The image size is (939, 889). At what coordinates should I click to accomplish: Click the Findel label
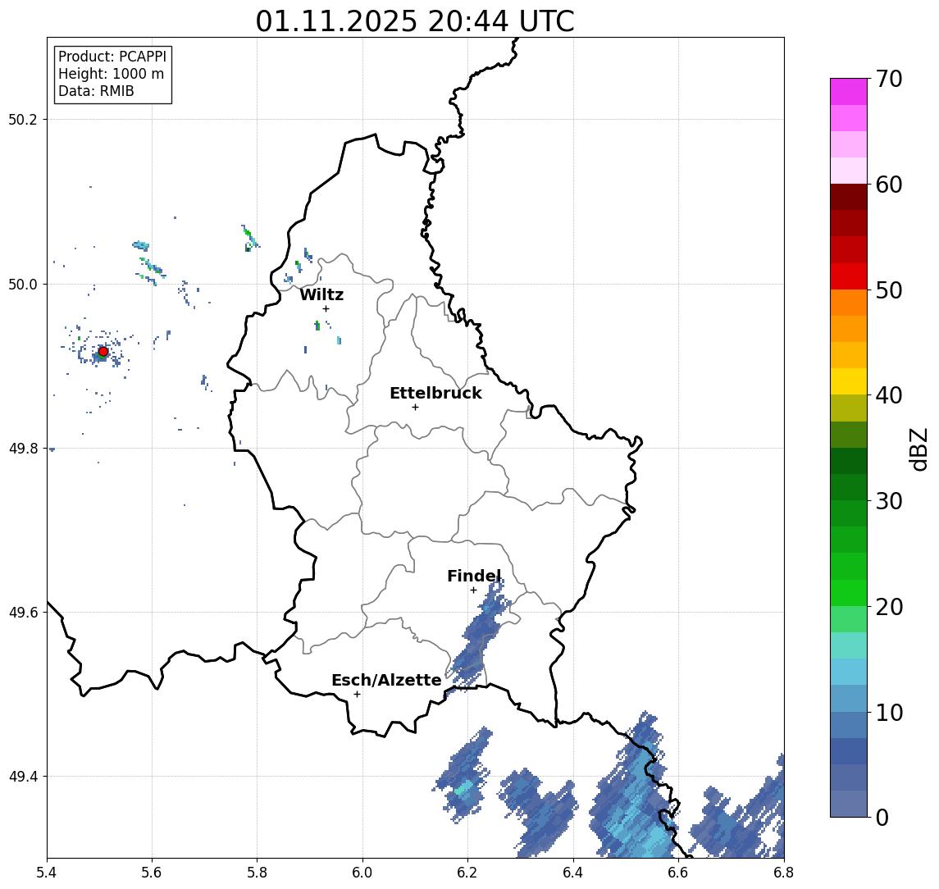474,576
